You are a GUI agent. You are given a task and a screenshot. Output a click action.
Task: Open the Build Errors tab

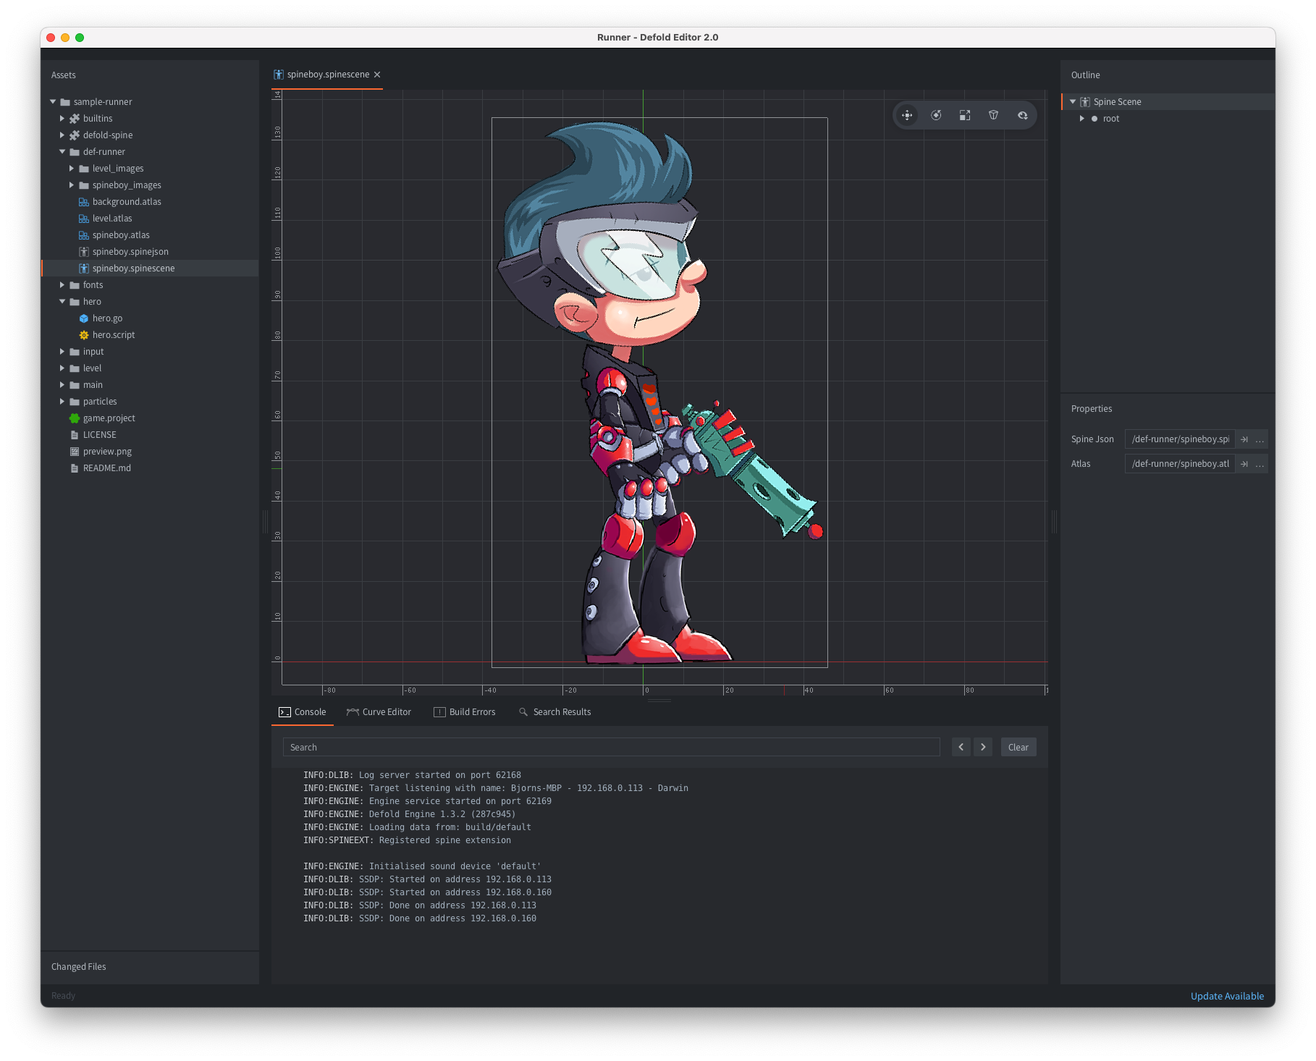point(465,712)
